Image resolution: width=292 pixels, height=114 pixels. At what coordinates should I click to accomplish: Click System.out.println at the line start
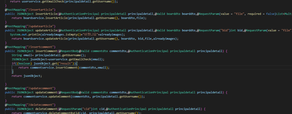[25, 35]
